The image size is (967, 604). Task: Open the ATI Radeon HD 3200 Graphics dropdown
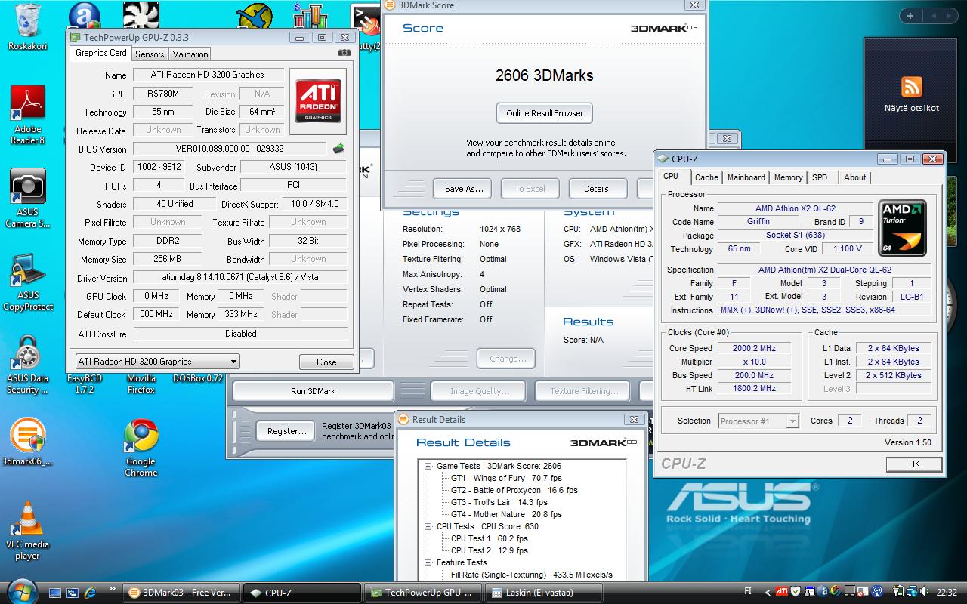click(157, 362)
